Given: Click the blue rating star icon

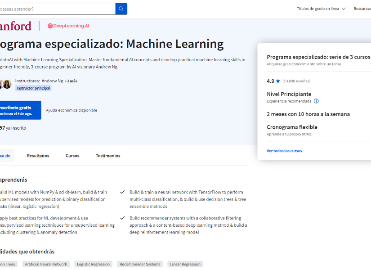Looking at the screenshot, I should pyautogui.click(x=278, y=81).
